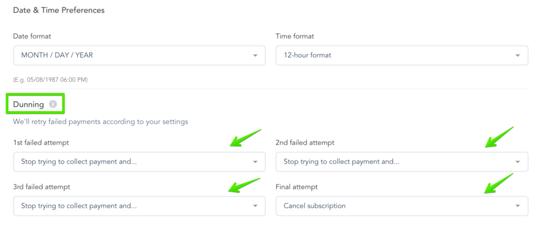This screenshot has width=537, height=227.
Task: Click the Dunning section heading
Action: pyautogui.click(x=29, y=104)
